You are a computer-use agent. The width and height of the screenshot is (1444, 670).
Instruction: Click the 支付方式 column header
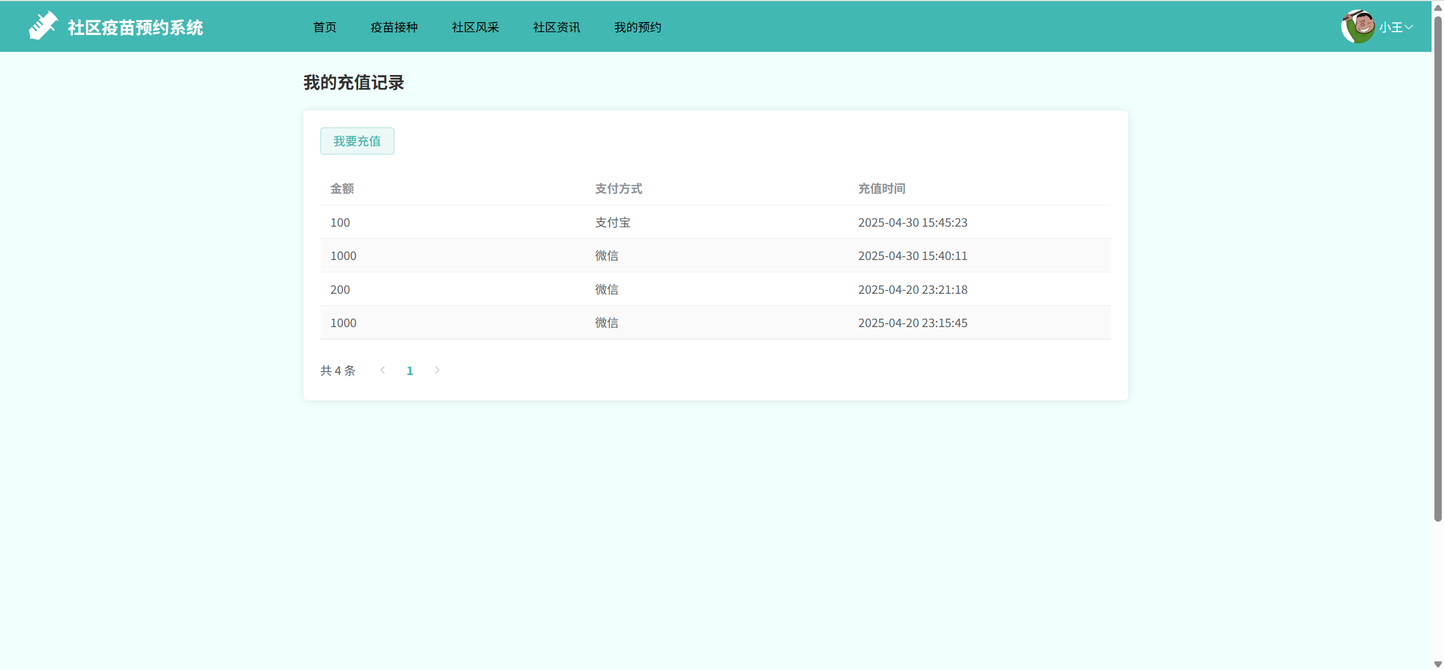coord(619,188)
